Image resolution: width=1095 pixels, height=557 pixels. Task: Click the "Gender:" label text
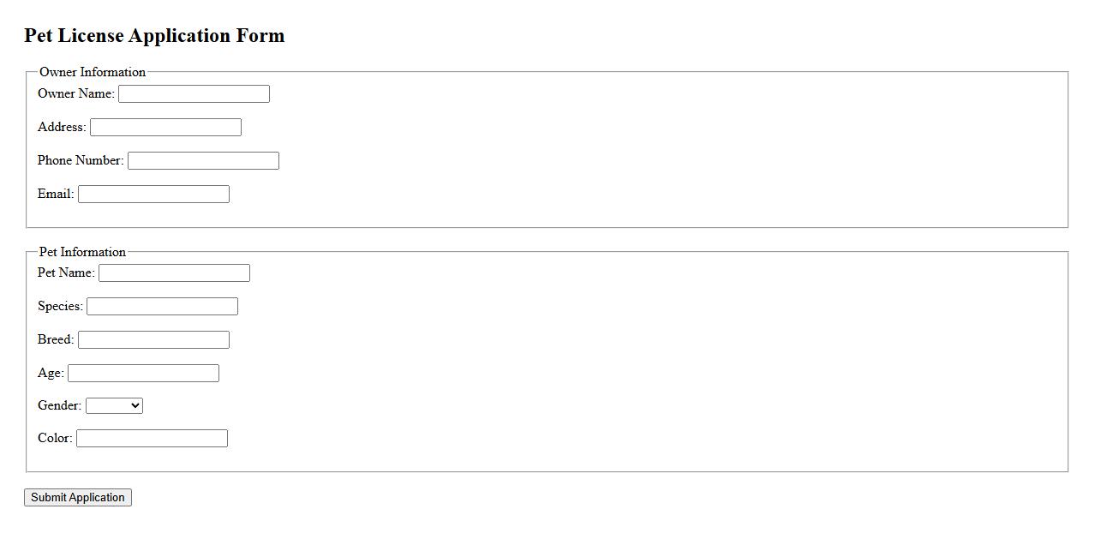click(59, 405)
